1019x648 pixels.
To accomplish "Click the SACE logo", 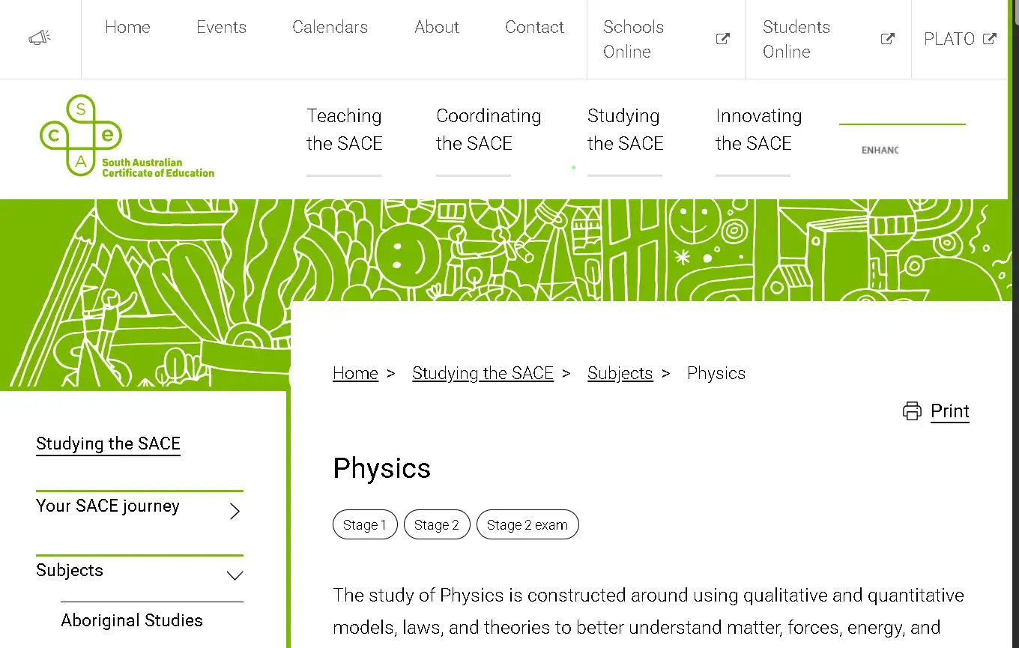I will [x=126, y=136].
